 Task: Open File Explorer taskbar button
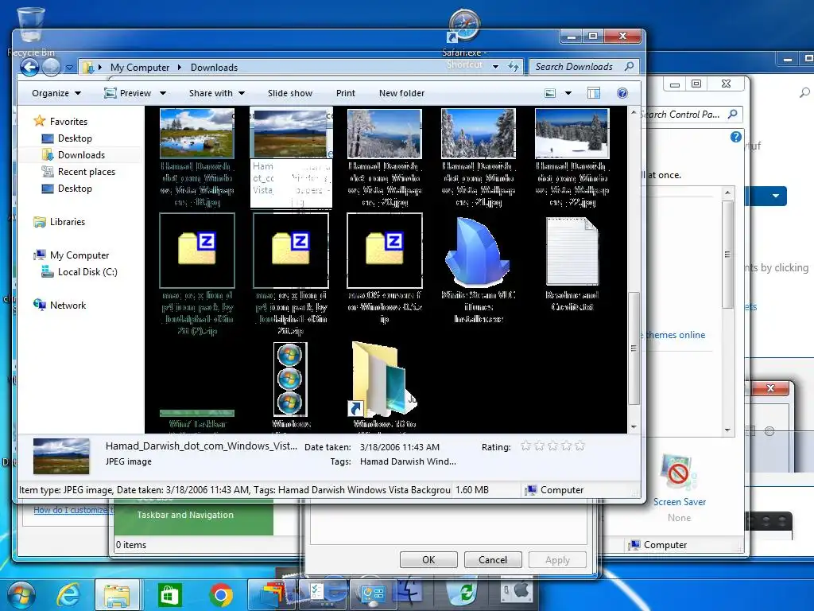(x=118, y=594)
